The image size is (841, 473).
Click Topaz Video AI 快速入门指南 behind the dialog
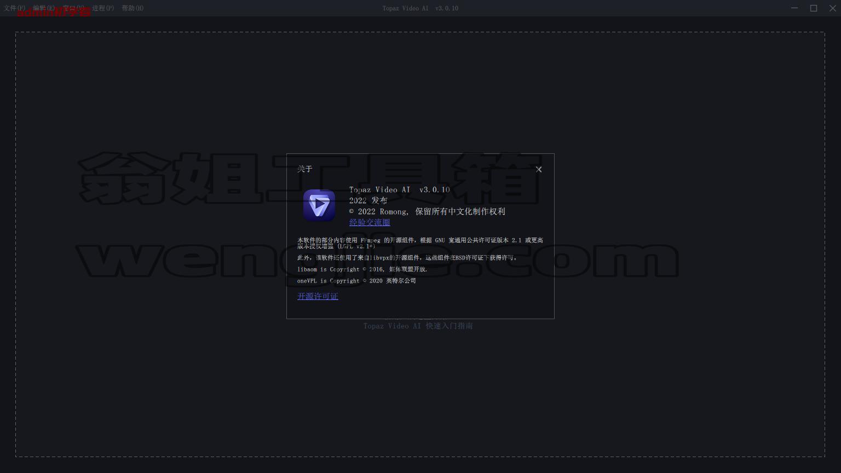pos(418,326)
